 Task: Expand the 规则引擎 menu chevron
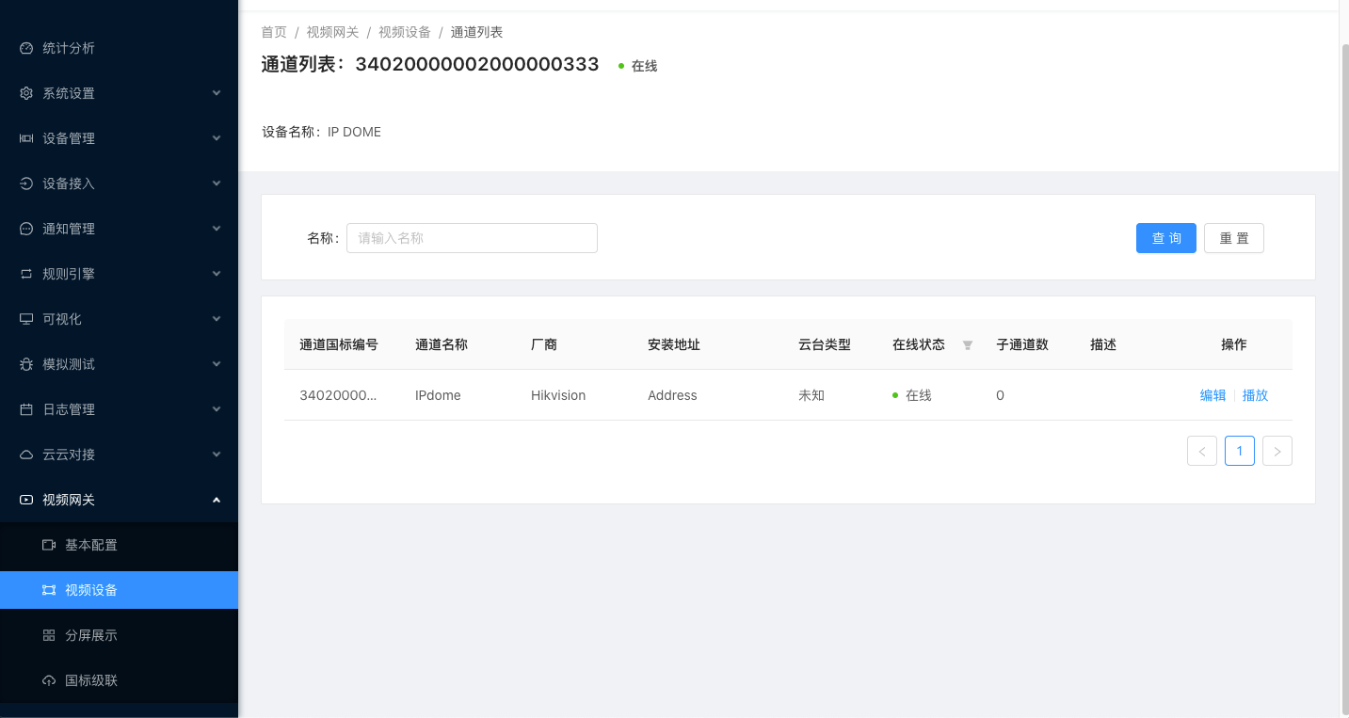click(x=217, y=274)
